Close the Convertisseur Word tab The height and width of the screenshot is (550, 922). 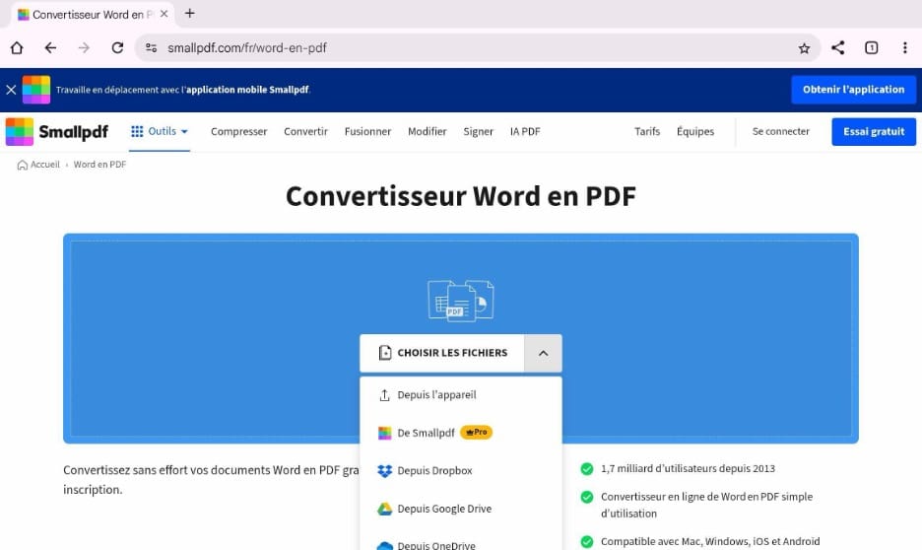coord(165,14)
